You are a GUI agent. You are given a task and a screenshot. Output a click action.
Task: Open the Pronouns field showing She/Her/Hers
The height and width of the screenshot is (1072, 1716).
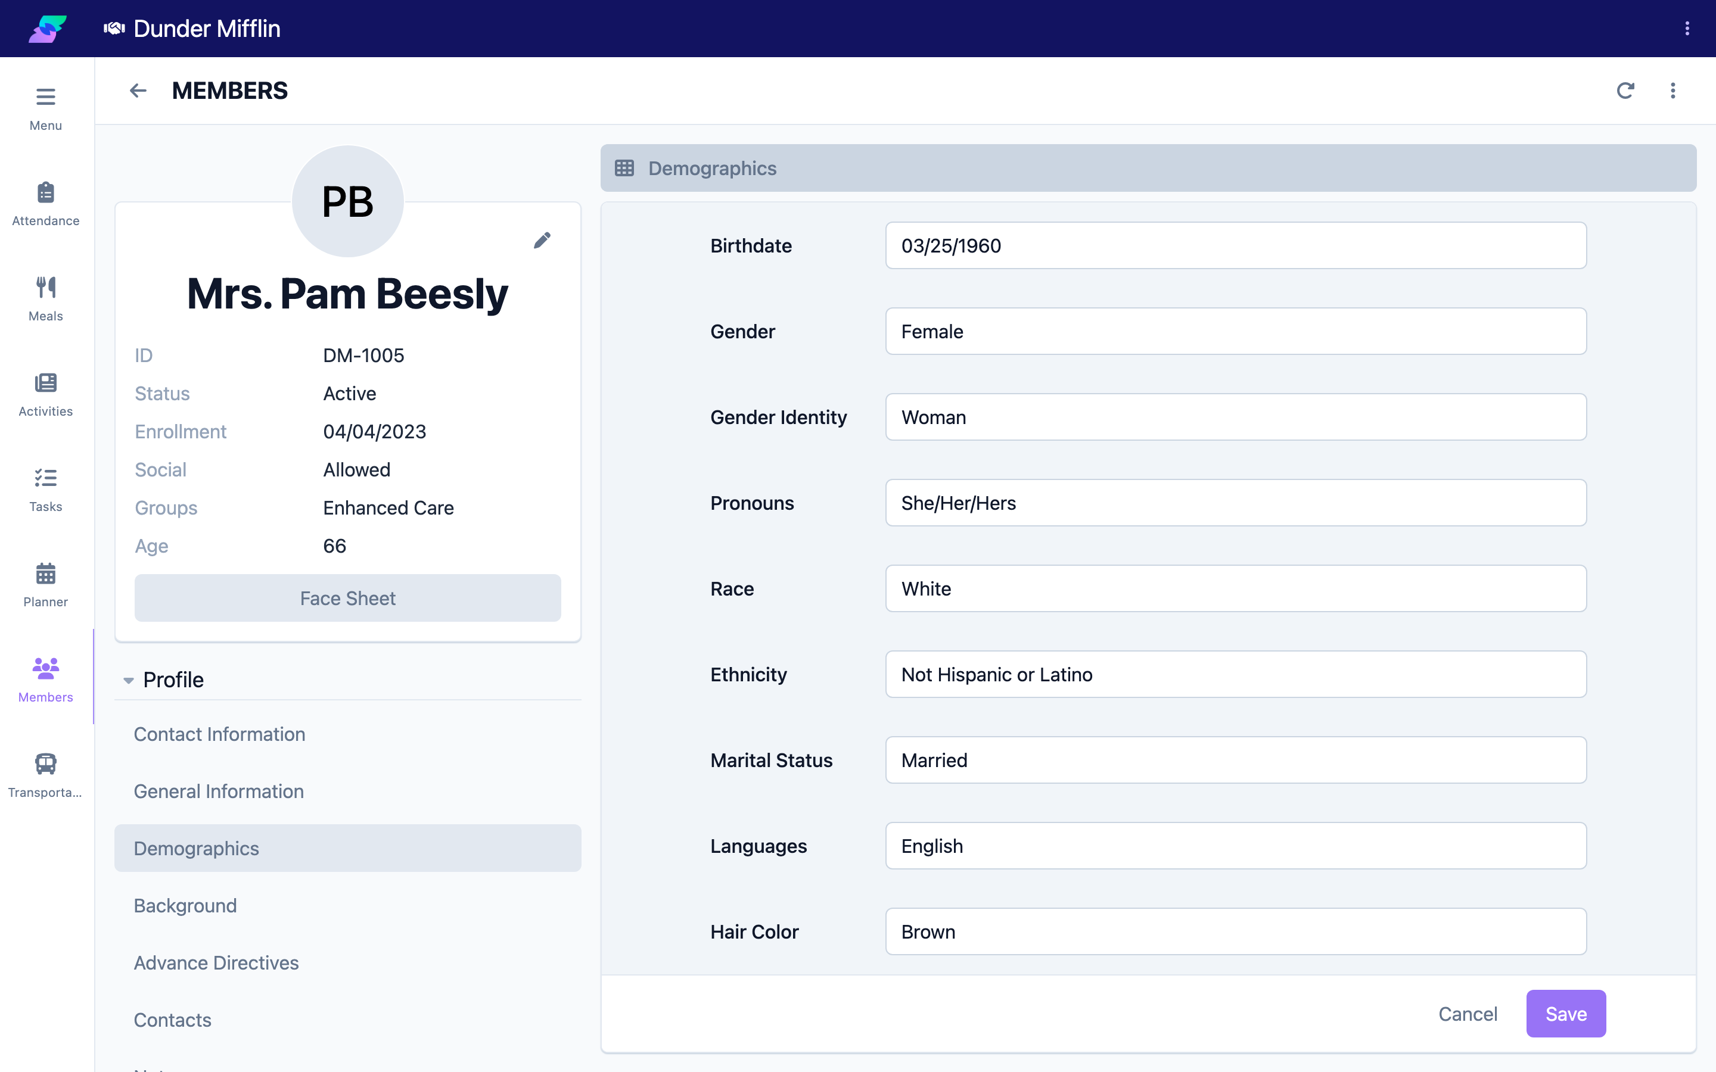point(1236,503)
